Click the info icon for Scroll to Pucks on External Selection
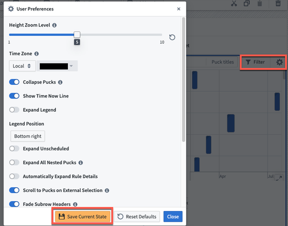Viewport: 288px width, 226px height. tap(107, 190)
